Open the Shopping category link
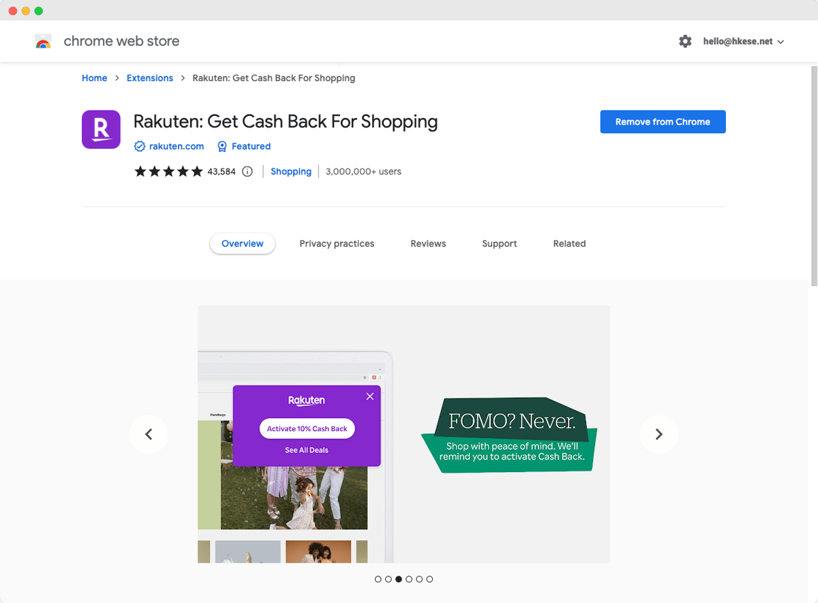Viewport: 818px width, 603px height. [x=291, y=172]
